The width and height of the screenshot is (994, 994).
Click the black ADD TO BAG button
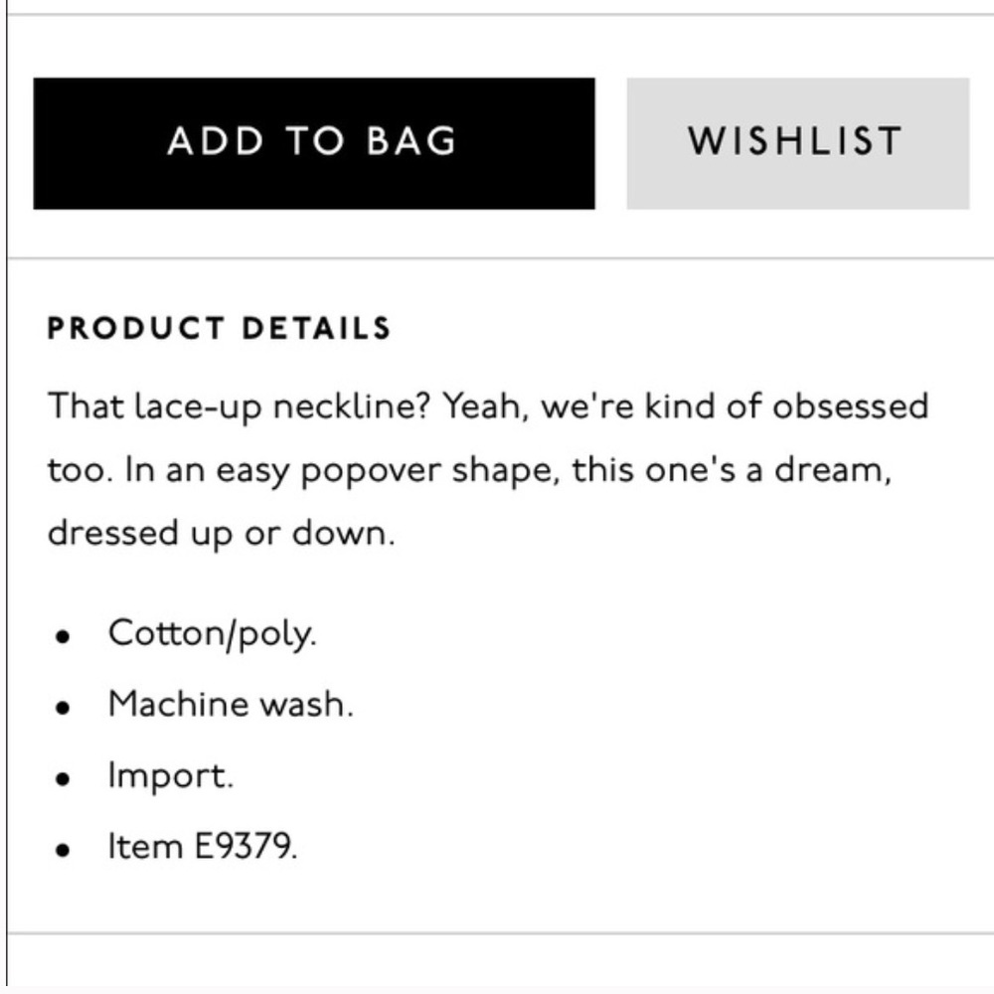314,143
